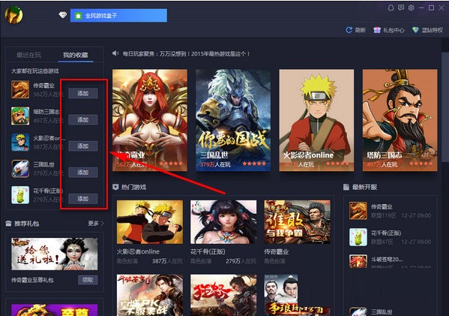Viewport: 449px width, 316px height.
Task: Open the user avatar profile
Action: [x=13, y=15]
